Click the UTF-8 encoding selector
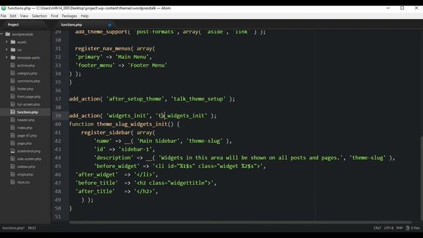The width and height of the screenshot is (423, 238). click(x=389, y=228)
